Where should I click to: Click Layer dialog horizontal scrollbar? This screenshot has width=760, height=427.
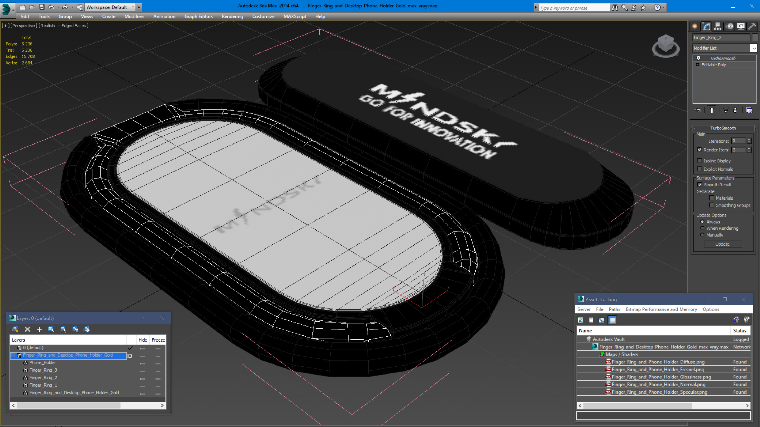click(x=88, y=406)
